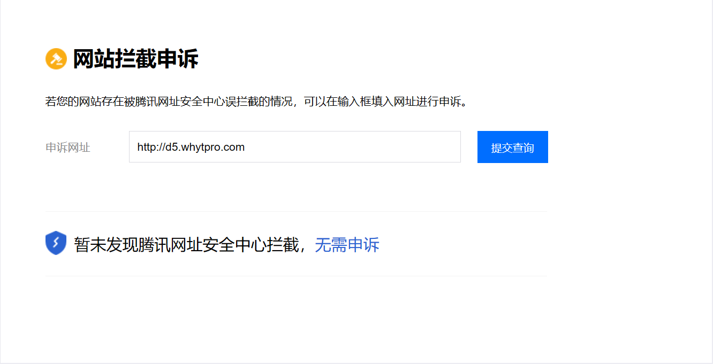Click the orange gavel appeal icon
Viewport: 713px width, 364px height.
(x=56, y=59)
